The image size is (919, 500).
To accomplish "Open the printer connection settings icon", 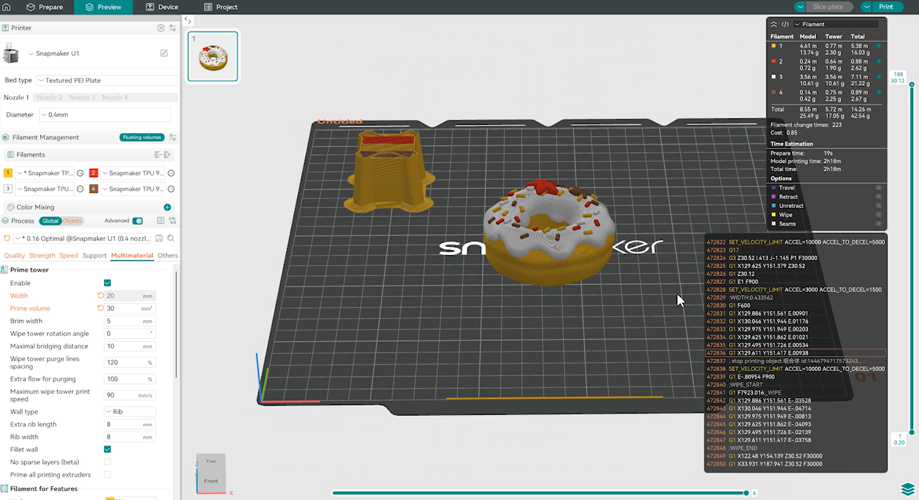I will click(x=161, y=28).
